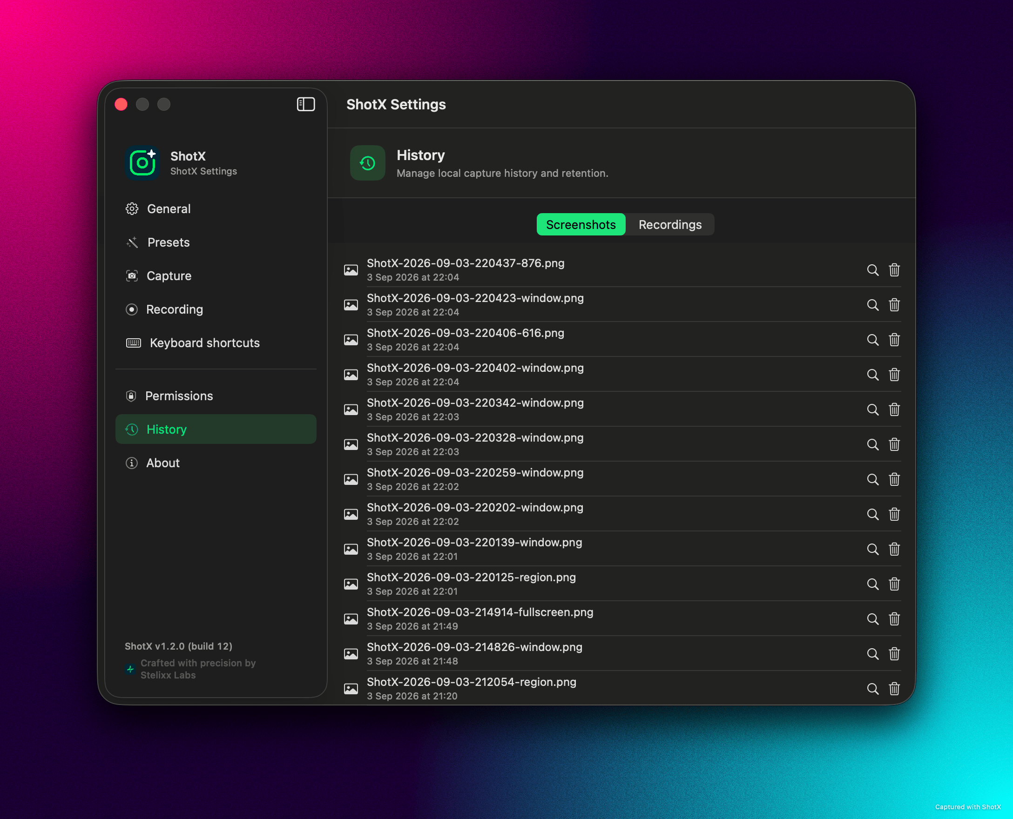Preview the 220202-window.png screenshot

(872, 514)
